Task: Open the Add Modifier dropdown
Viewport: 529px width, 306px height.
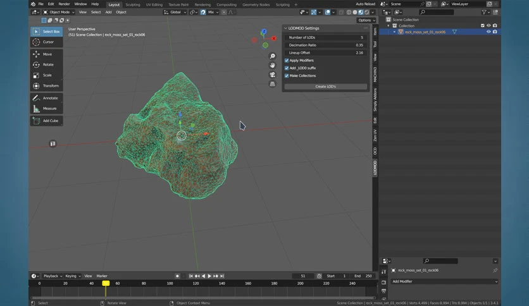Action: 444,281
